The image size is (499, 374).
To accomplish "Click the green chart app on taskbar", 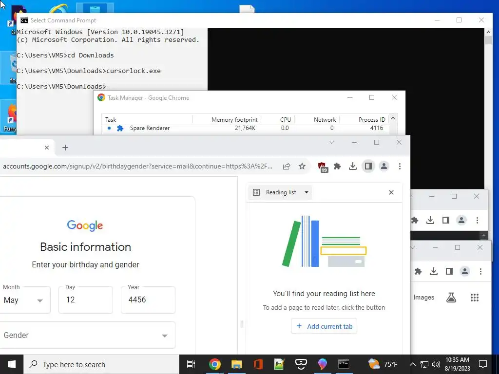I will tap(279, 364).
